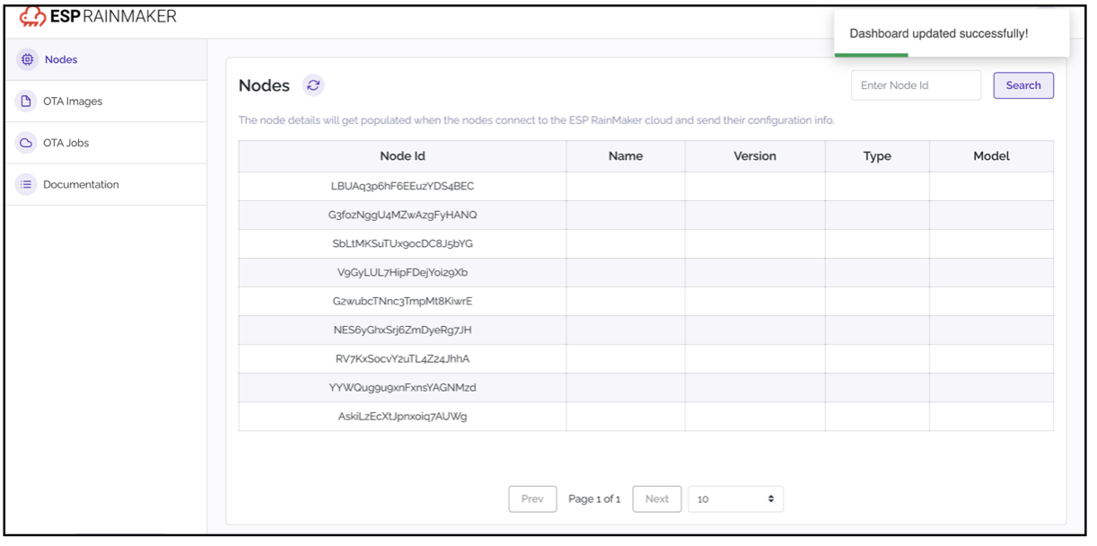Viewport: 1097px width, 546px height.
Task: Click the Name column header
Action: pos(626,156)
